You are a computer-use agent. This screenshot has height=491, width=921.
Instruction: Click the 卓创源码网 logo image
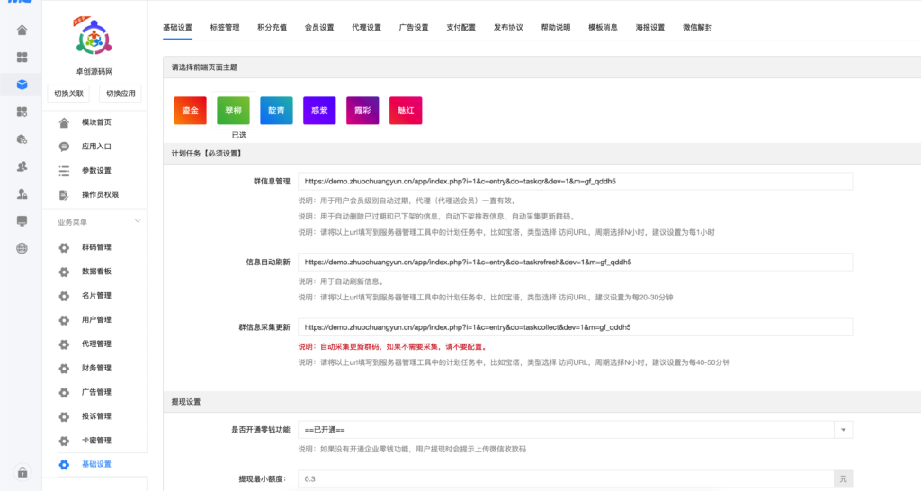point(94,38)
